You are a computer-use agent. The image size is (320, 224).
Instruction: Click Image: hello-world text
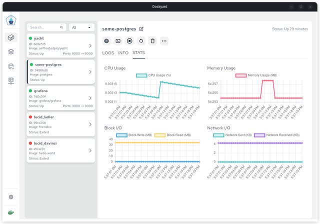point(42,153)
